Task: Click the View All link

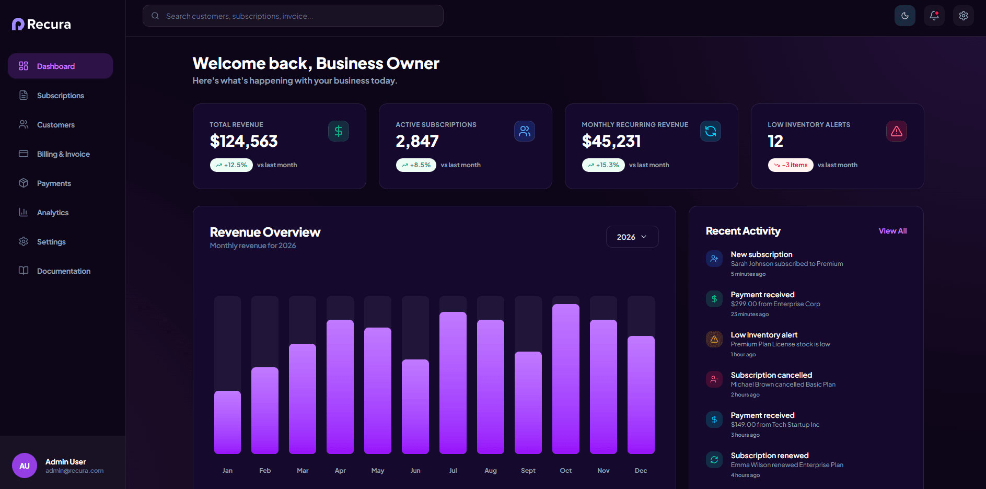Action: [x=892, y=231]
